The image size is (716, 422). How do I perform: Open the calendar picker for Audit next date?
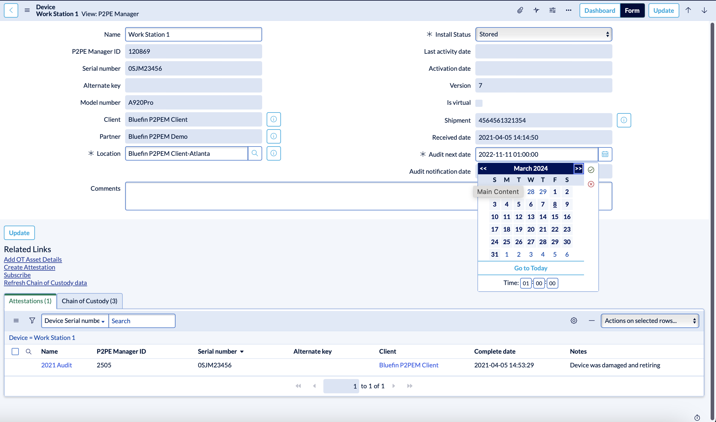(x=605, y=154)
